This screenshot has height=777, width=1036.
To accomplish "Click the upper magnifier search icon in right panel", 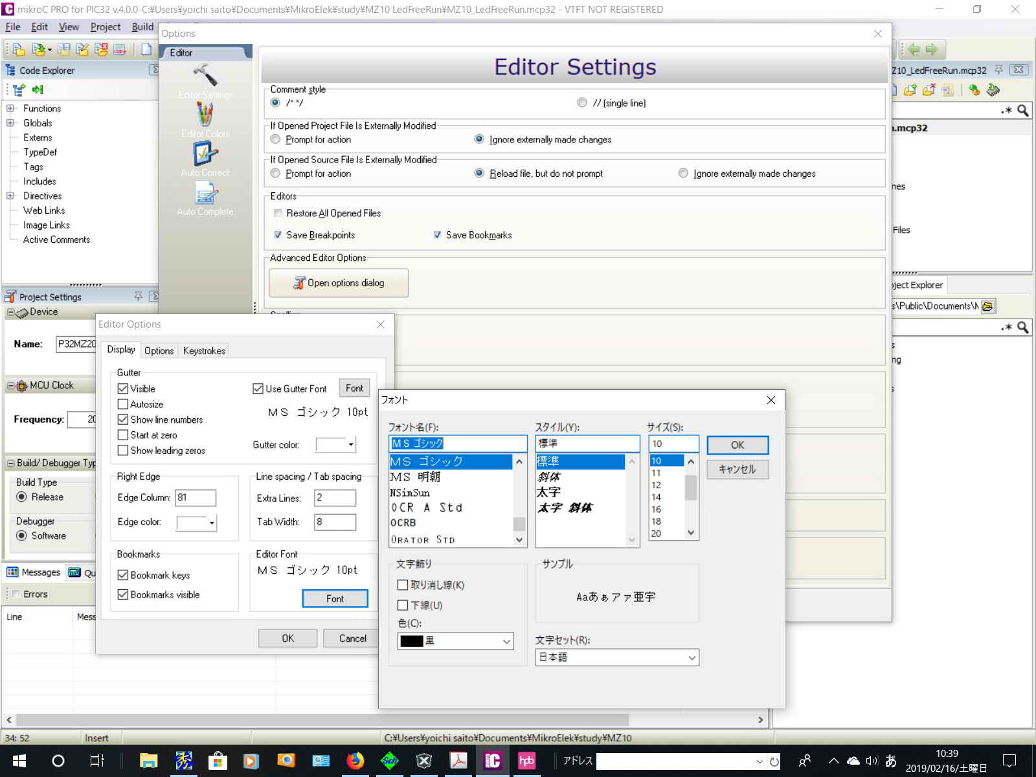I will [x=1022, y=111].
